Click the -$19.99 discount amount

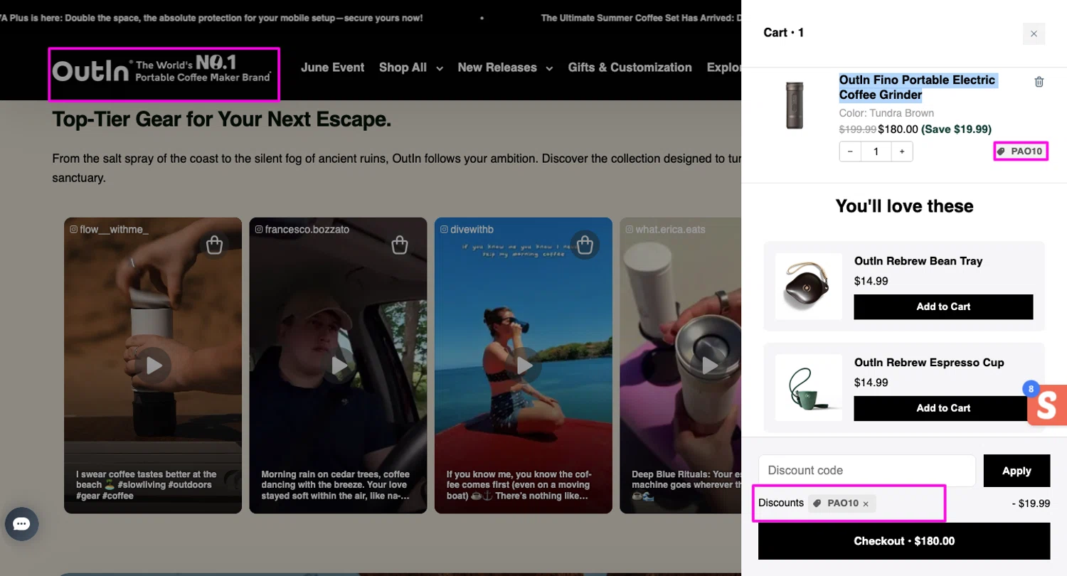[1031, 503]
